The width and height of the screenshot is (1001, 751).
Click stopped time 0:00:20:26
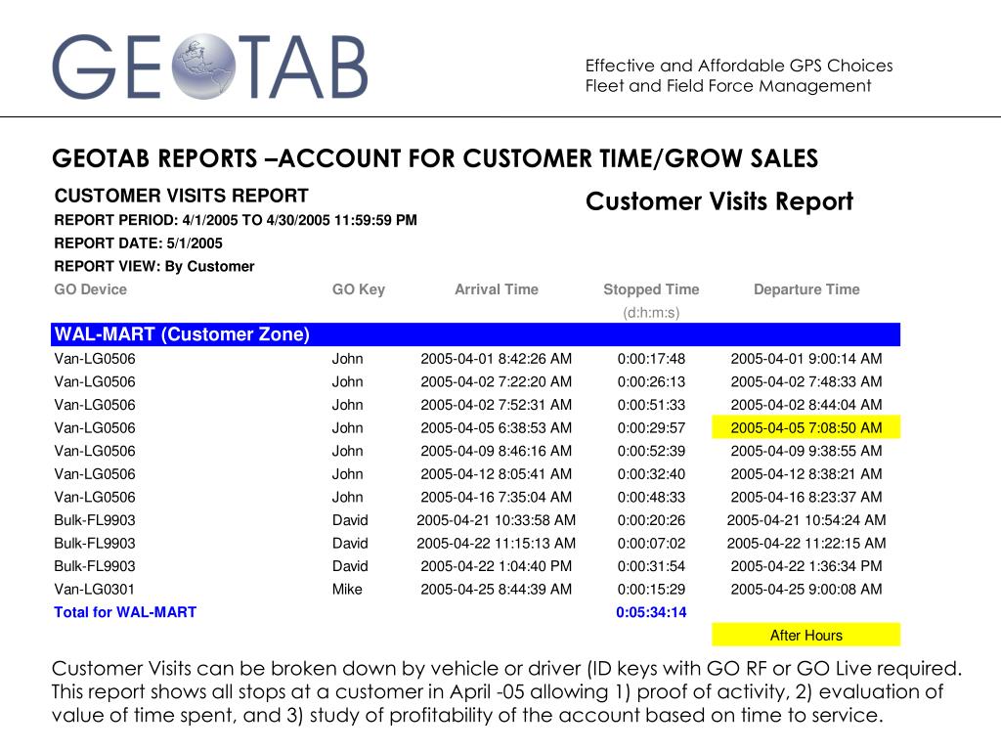tap(651, 520)
